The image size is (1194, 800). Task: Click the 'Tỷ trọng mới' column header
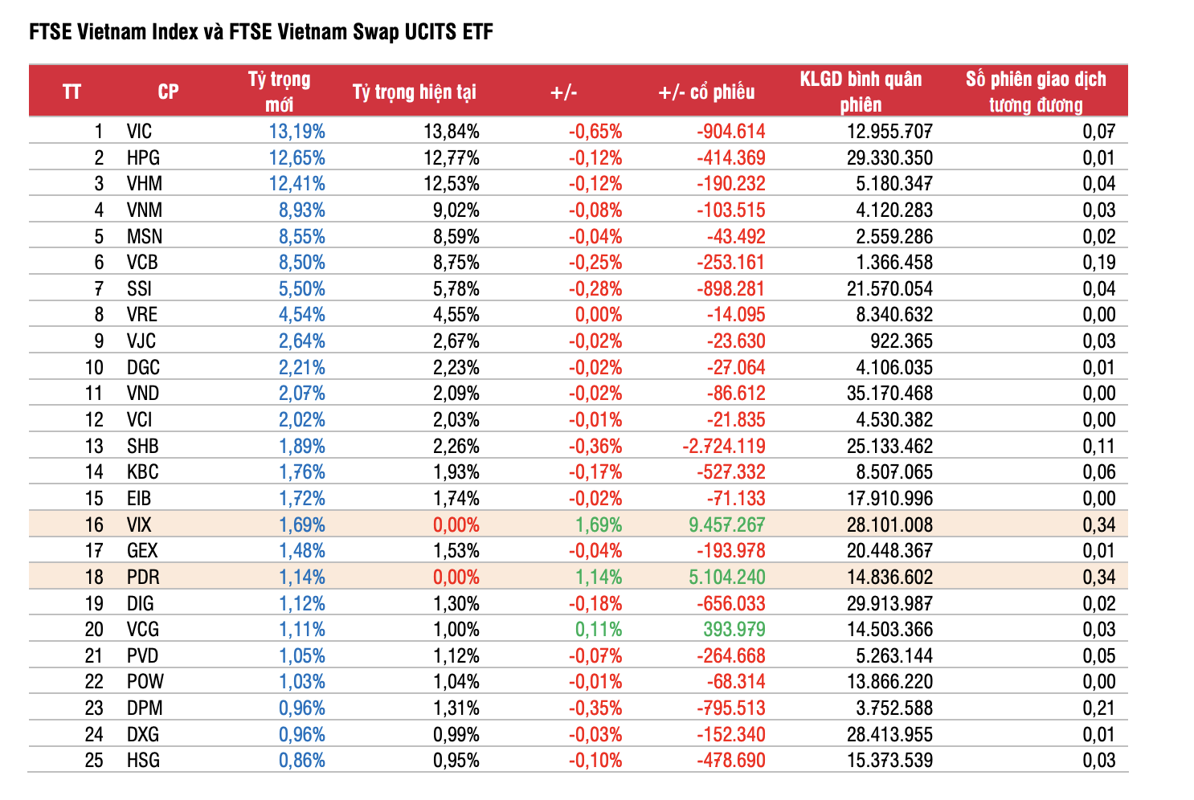(x=279, y=92)
